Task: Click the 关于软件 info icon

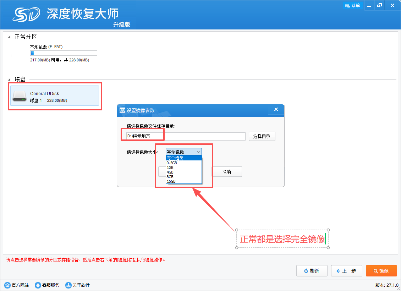Action: point(68,285)
